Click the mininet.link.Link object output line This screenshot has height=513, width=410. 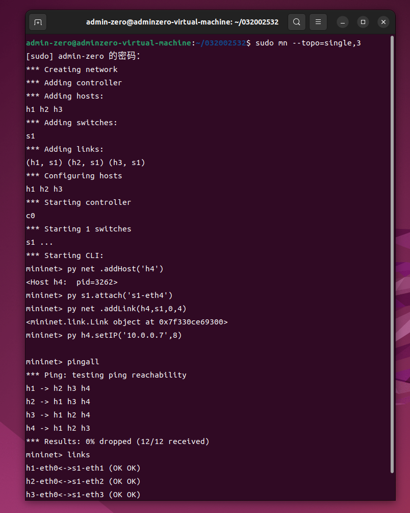(126, 322)
